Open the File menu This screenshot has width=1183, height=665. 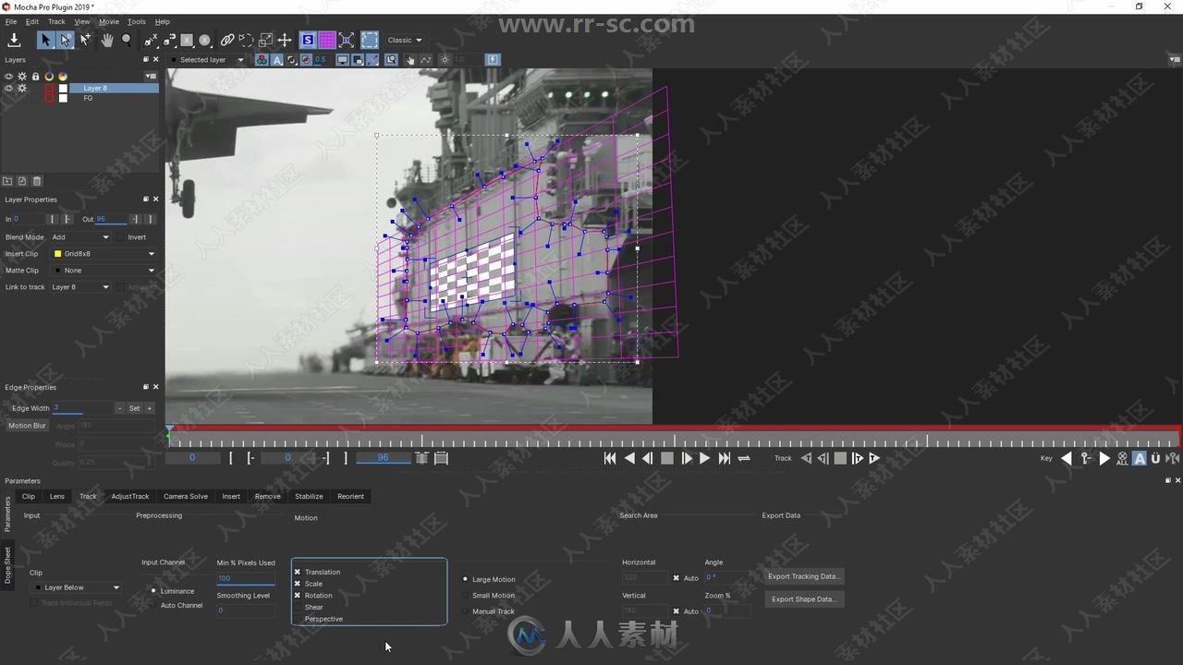[x=11, y=21]
